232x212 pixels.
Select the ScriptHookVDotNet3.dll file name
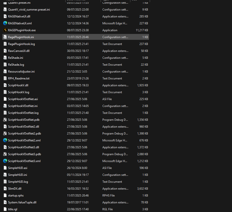click(x=23, y=147)
